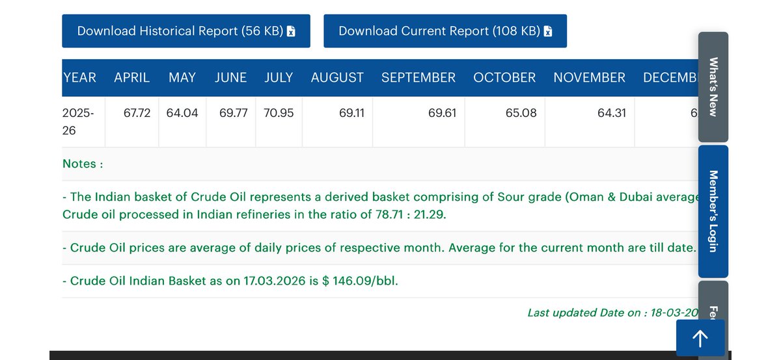Click the scroll-to-top arrow button
Image resolution: width=781 pixels, height=360 pixels.
700,338
